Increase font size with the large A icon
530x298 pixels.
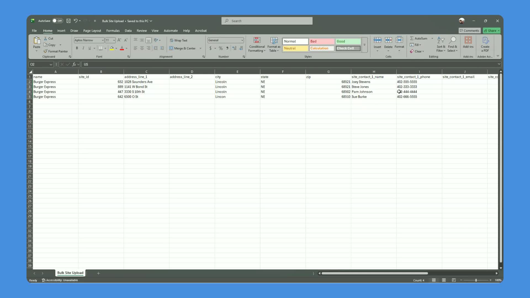click(x=119, y=40)
